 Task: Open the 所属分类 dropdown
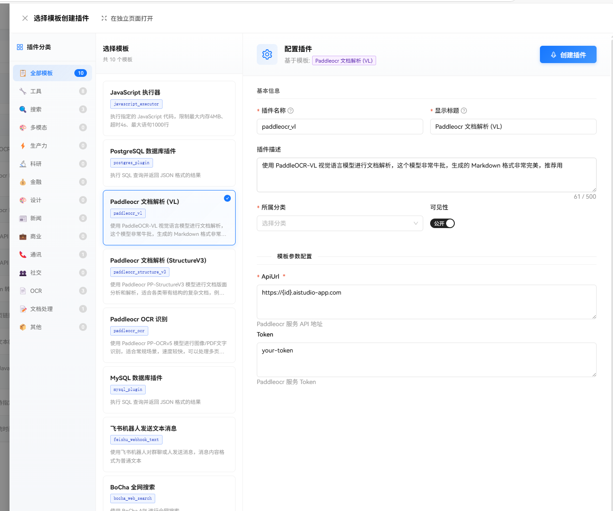pos(339,223)
